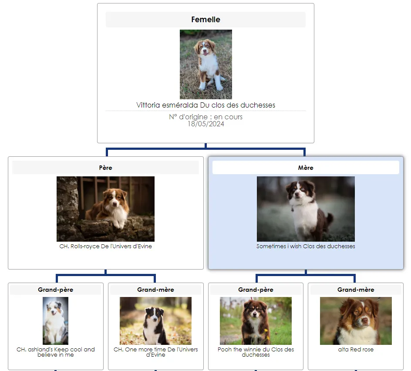Click CH. ashland's Keep cool and believe in me

[x=56, y=352]
